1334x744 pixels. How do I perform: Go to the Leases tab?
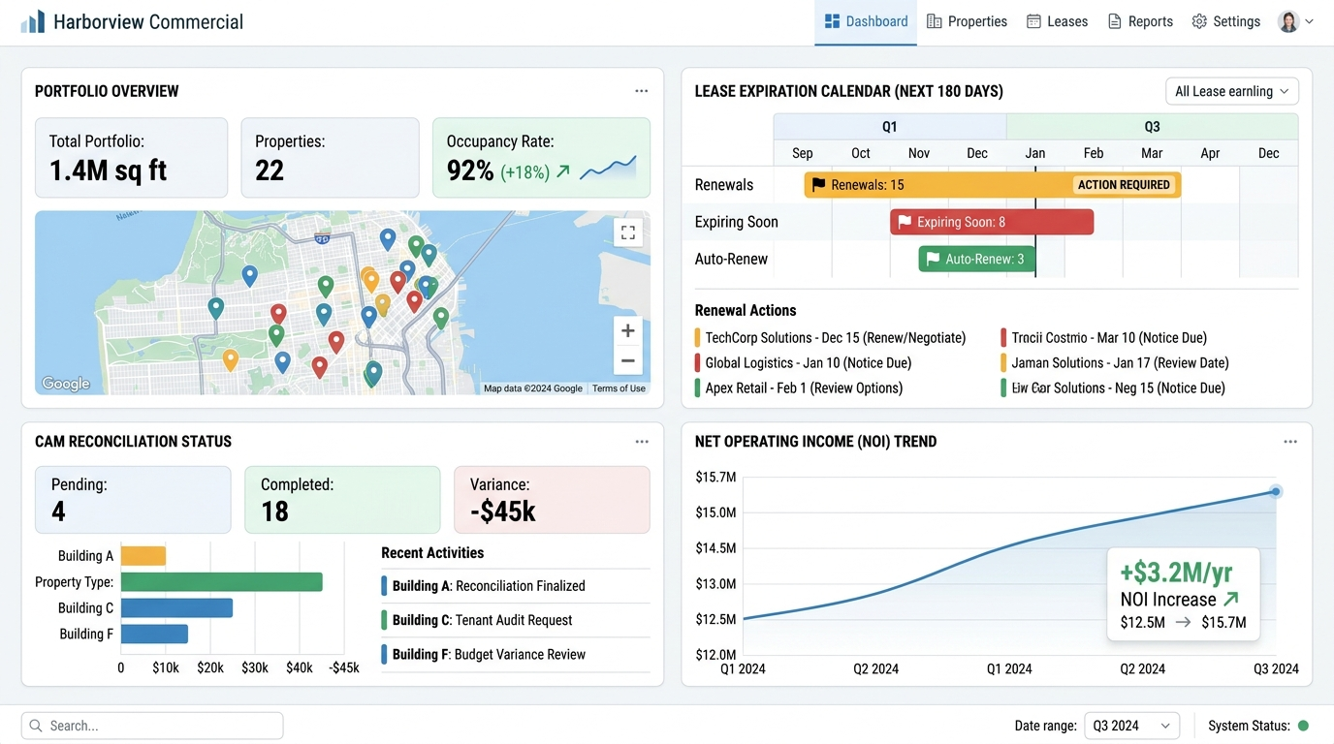click(x=1057, y=21)
